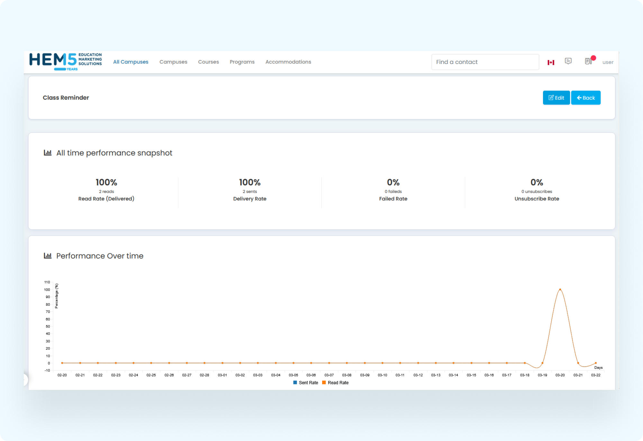Click the 03-22 data point on chart
The height and width of the screenshot is (441, 643).
(596, 363)
